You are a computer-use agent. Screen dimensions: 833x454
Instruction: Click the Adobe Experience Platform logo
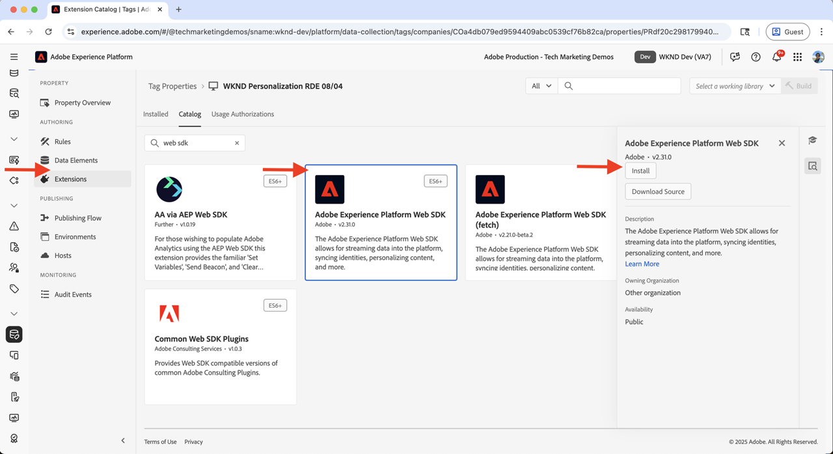click(x=41, y=57)
